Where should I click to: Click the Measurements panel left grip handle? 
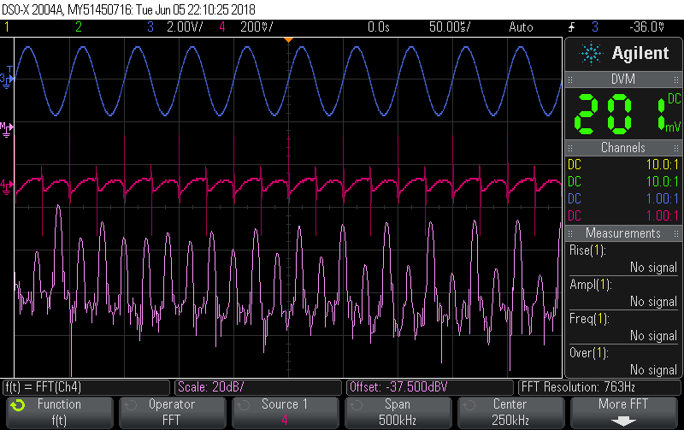[570, 233]
